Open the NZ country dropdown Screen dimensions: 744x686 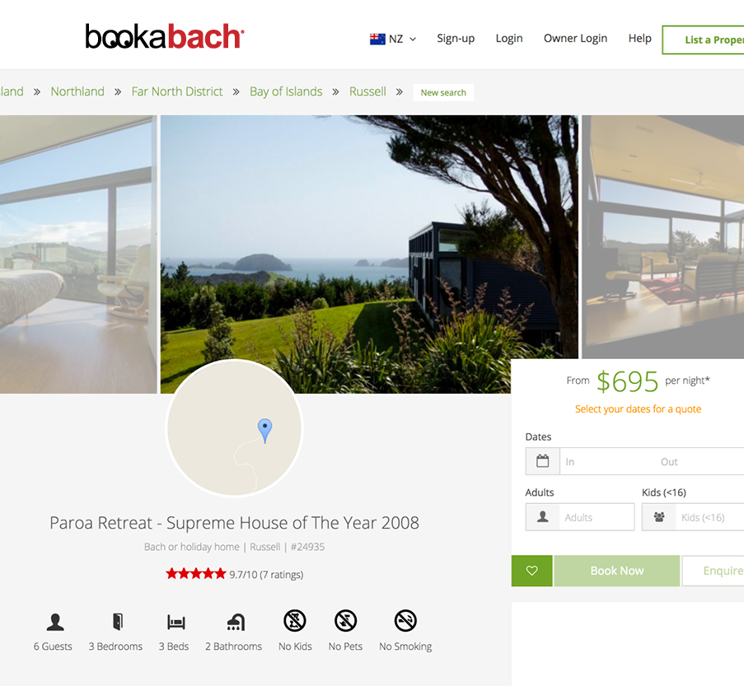click(393, 39)
